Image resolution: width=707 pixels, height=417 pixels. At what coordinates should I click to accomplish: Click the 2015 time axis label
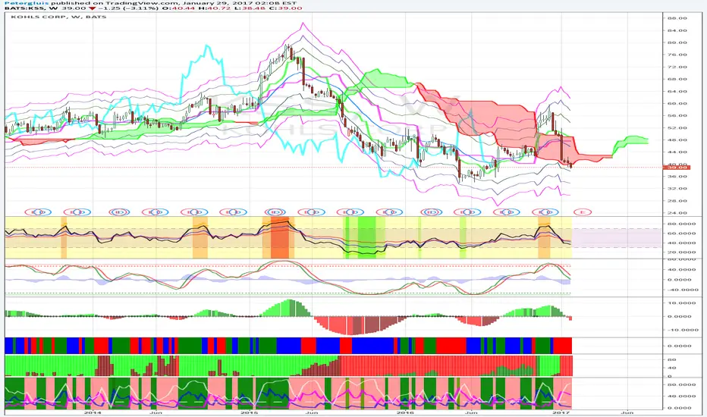[x=249, y=412]
